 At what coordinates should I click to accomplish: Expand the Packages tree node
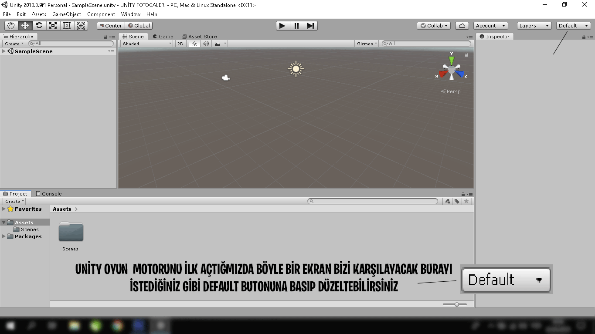[x=4, y=236]
